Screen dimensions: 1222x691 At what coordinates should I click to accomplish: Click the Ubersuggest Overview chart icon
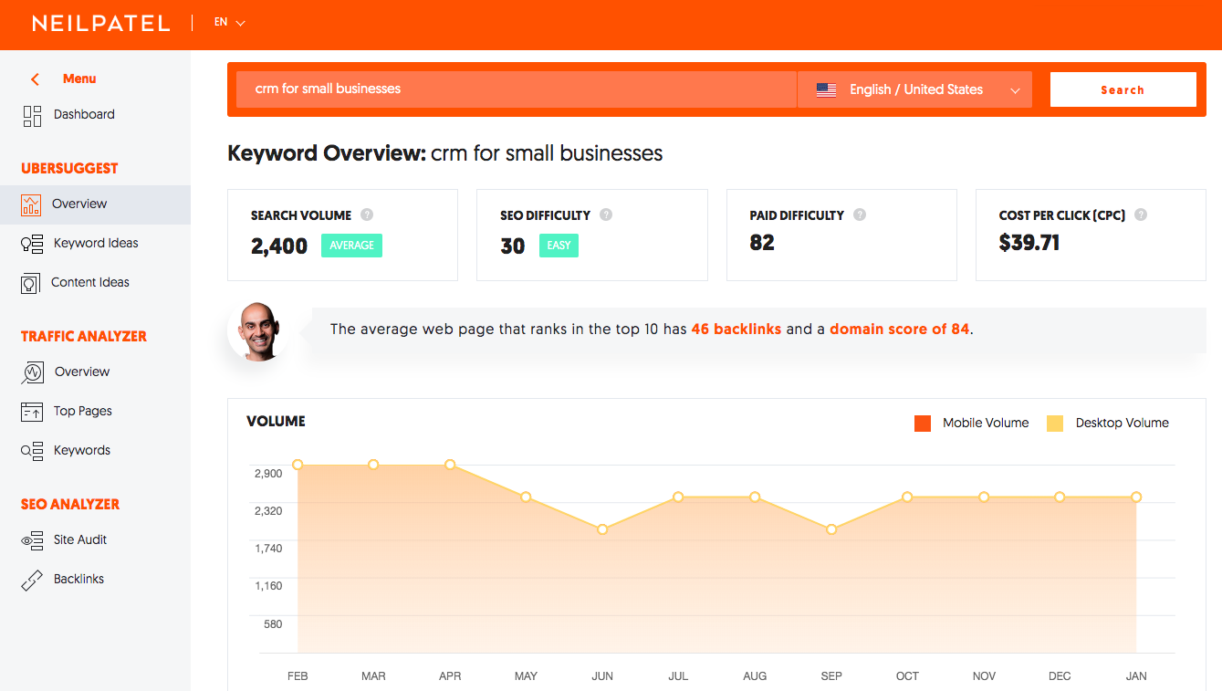tap(31, 204)
